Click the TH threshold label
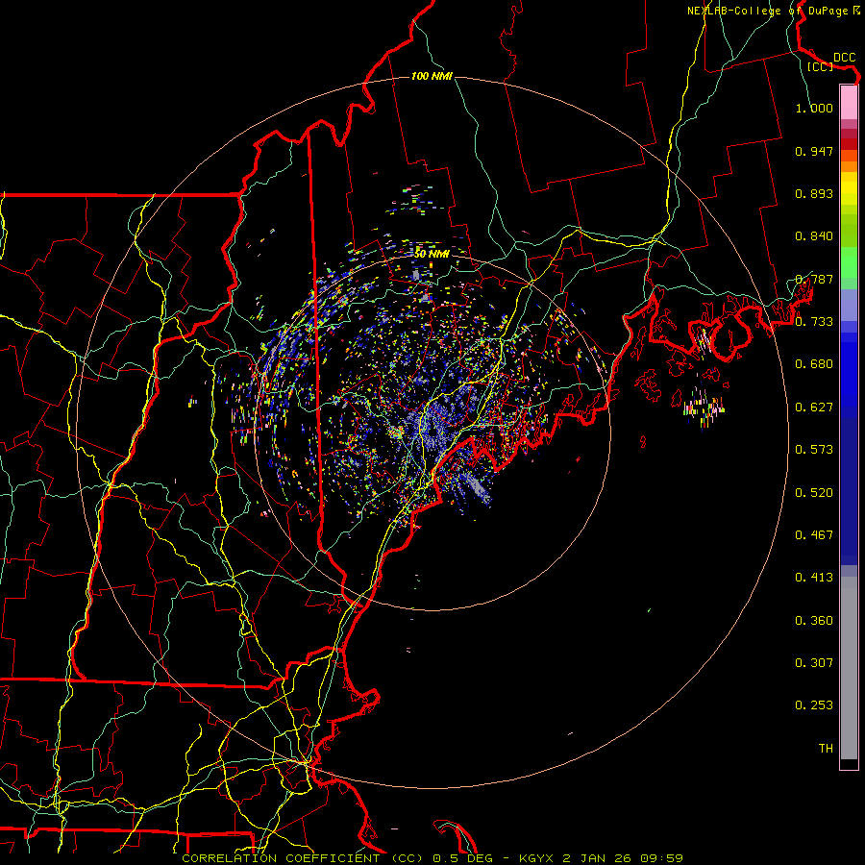 click(826, 749)
